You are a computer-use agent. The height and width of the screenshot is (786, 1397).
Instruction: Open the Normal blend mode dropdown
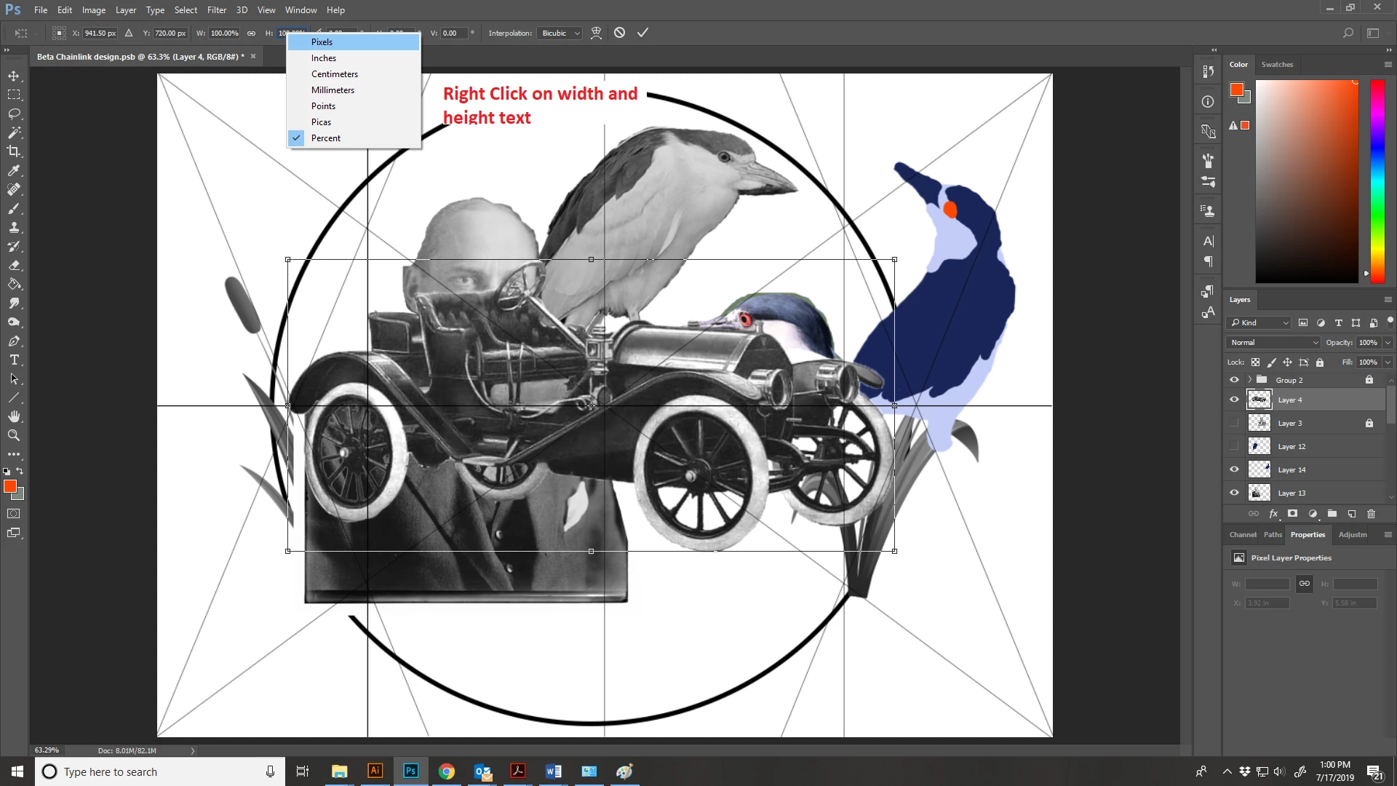pos(1273,343)
